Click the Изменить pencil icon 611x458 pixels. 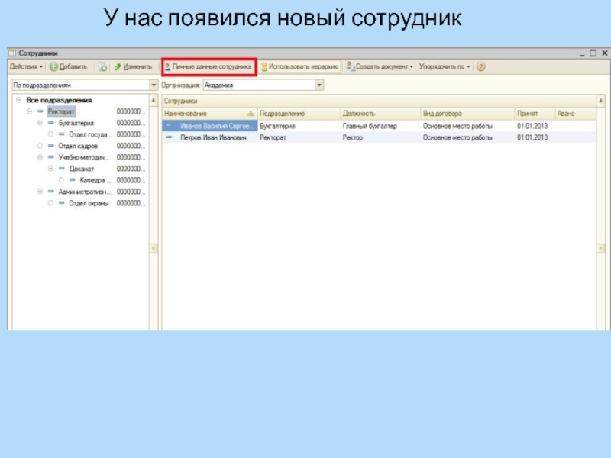click(118, 67)
